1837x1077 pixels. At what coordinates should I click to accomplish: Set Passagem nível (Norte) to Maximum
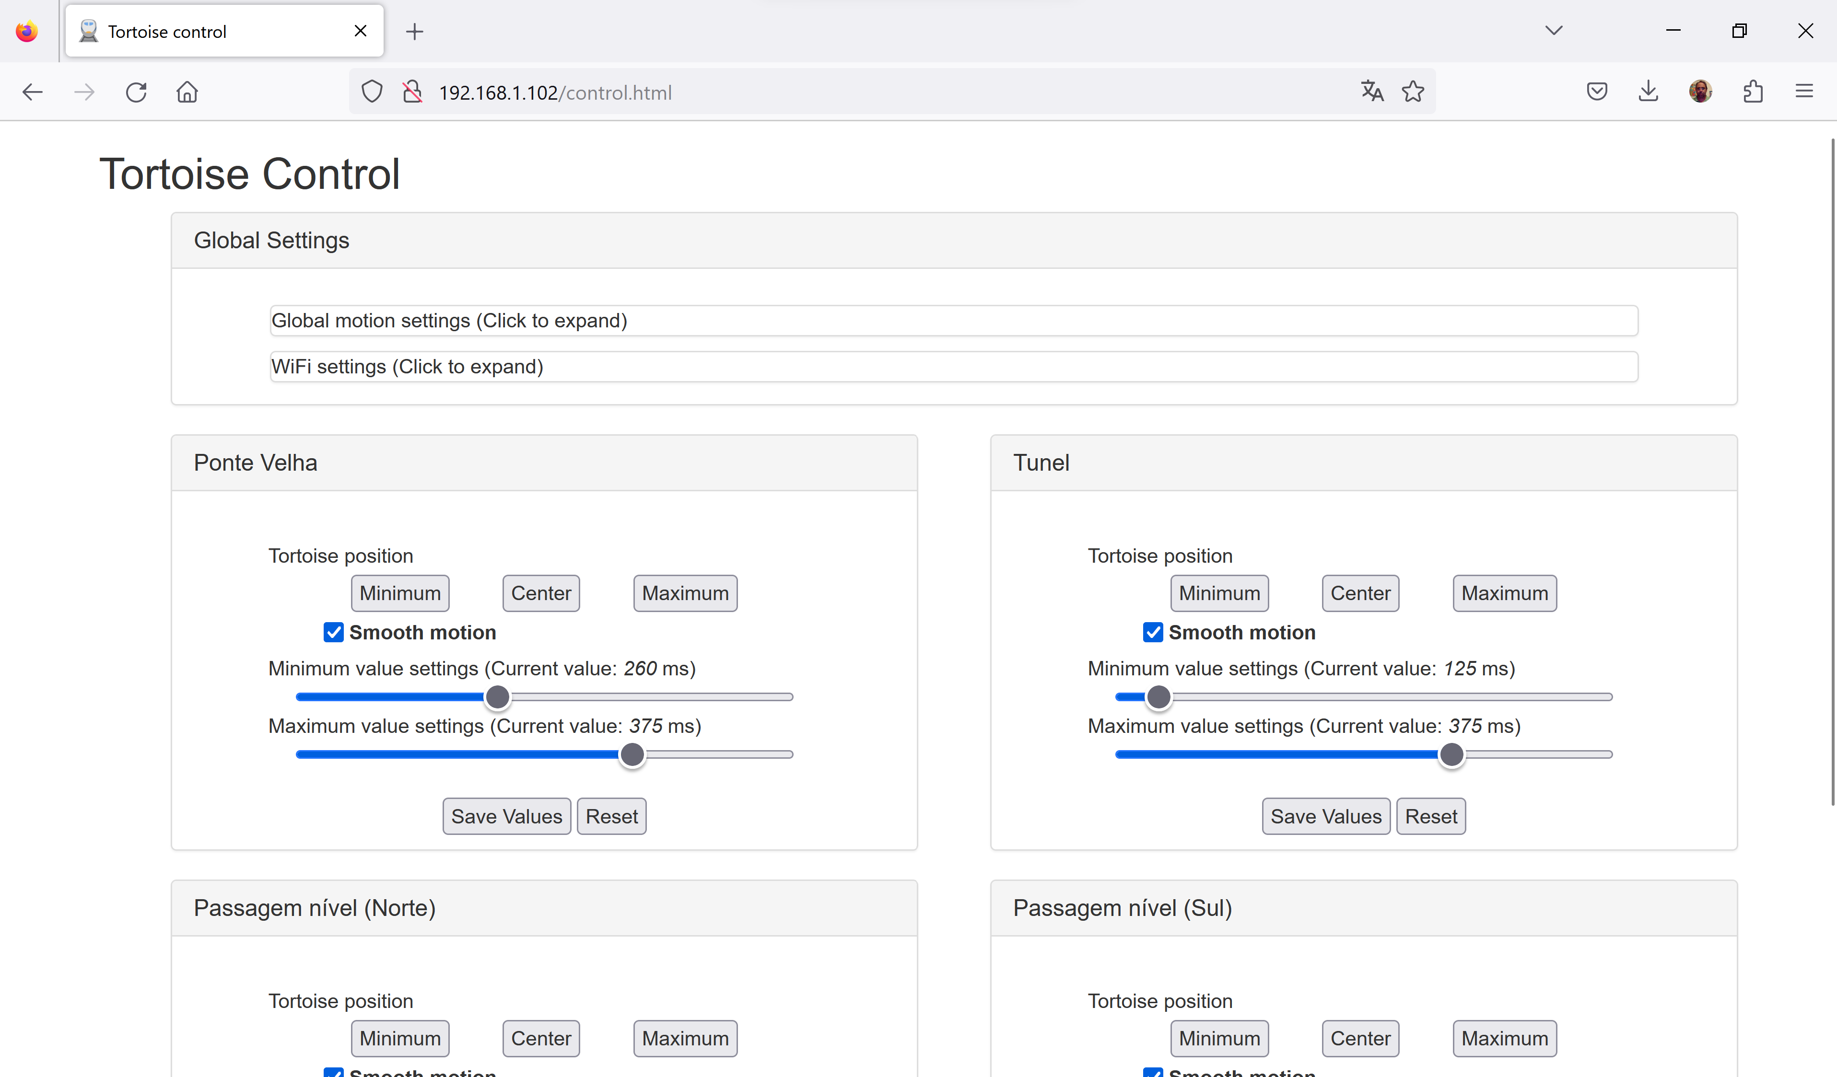(685, 1038)
